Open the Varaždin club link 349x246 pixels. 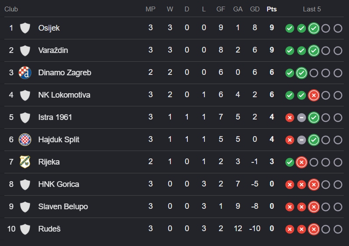[53, 50]
